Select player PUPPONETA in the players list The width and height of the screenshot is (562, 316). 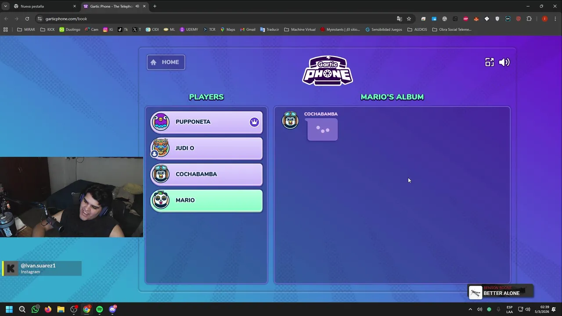[206, 122]
